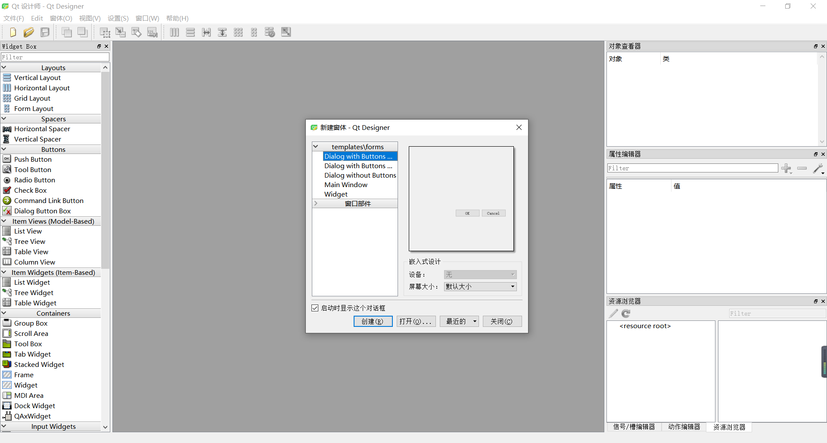
Task: Select the Main Window template
Action: [x=346, y=185]
